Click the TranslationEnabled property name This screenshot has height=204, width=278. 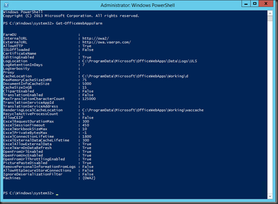pyautogui.click(x=23, y=95)
